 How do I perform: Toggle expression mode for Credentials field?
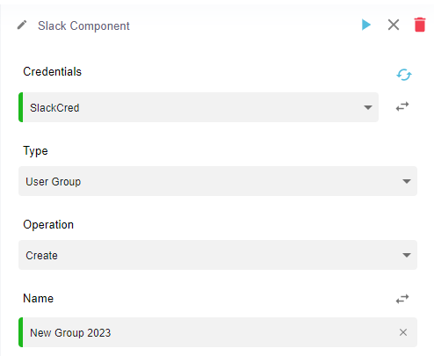[x=402, y=106]
